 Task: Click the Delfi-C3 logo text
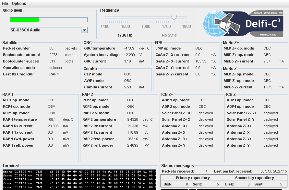click(x=263, y=23)
